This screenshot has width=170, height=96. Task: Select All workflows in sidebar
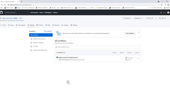(41, 35)
